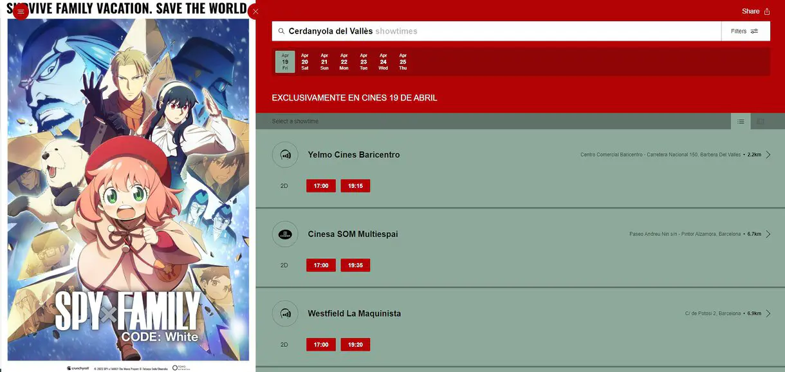
Task: Switch to list view layout
Action: point(741,121)
